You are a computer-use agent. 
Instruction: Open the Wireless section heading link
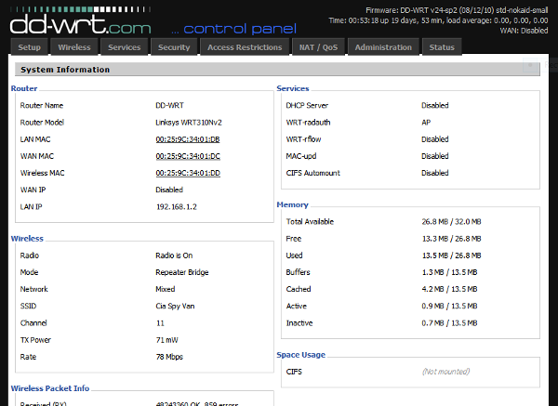tap(27, 239)
